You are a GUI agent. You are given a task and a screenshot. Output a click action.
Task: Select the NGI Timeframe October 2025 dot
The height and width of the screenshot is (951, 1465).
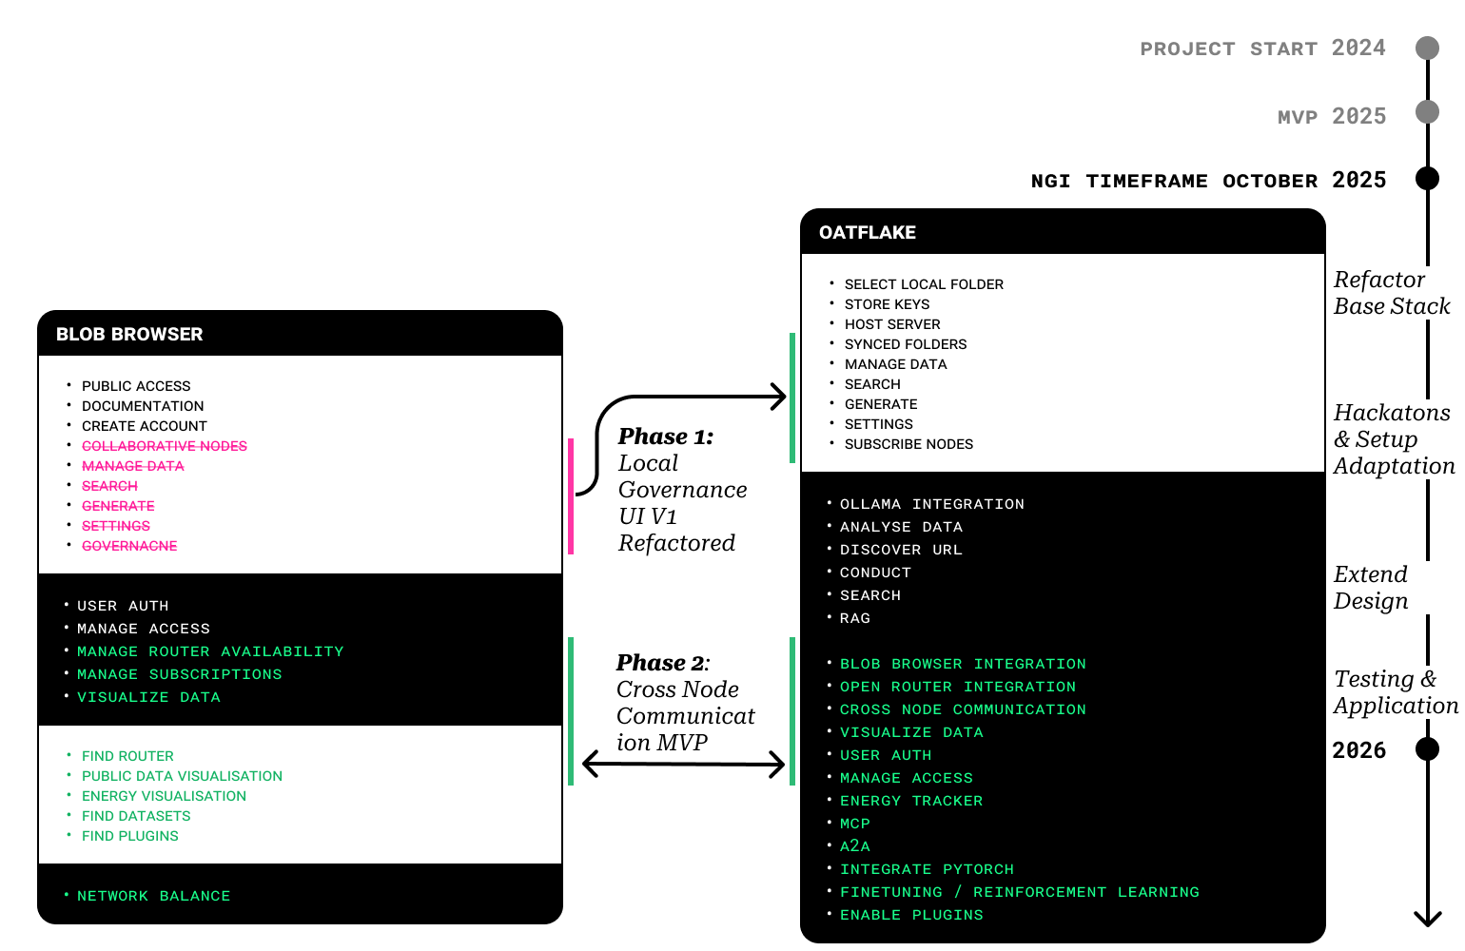1427,178
